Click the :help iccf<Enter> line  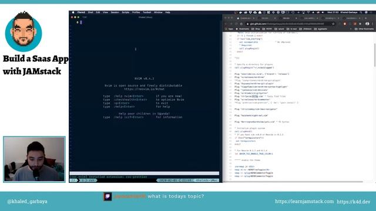143,117
